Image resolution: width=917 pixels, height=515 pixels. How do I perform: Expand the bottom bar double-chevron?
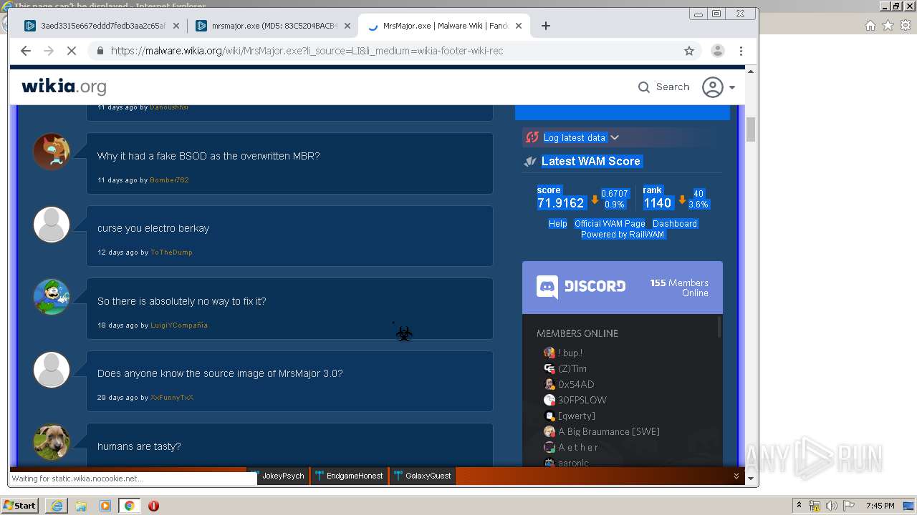[x=736, y=476]
